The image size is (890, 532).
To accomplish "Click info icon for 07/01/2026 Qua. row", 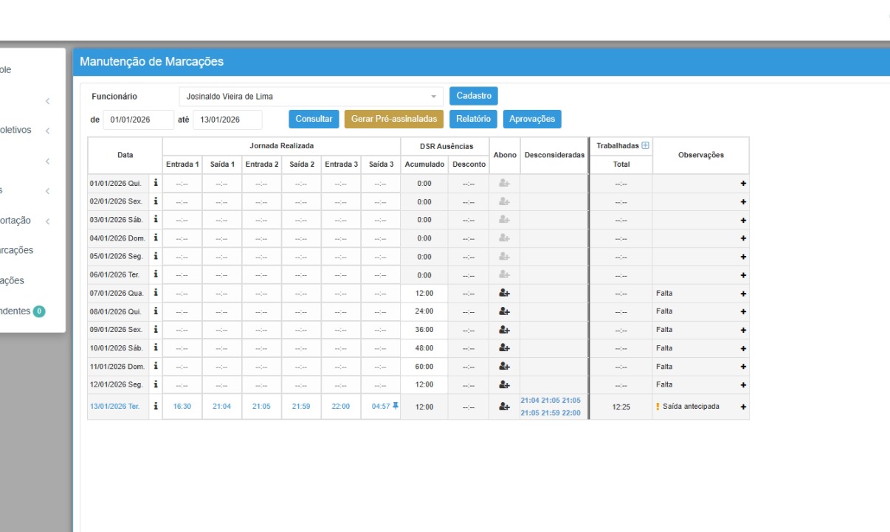I will tap(156, 293).
